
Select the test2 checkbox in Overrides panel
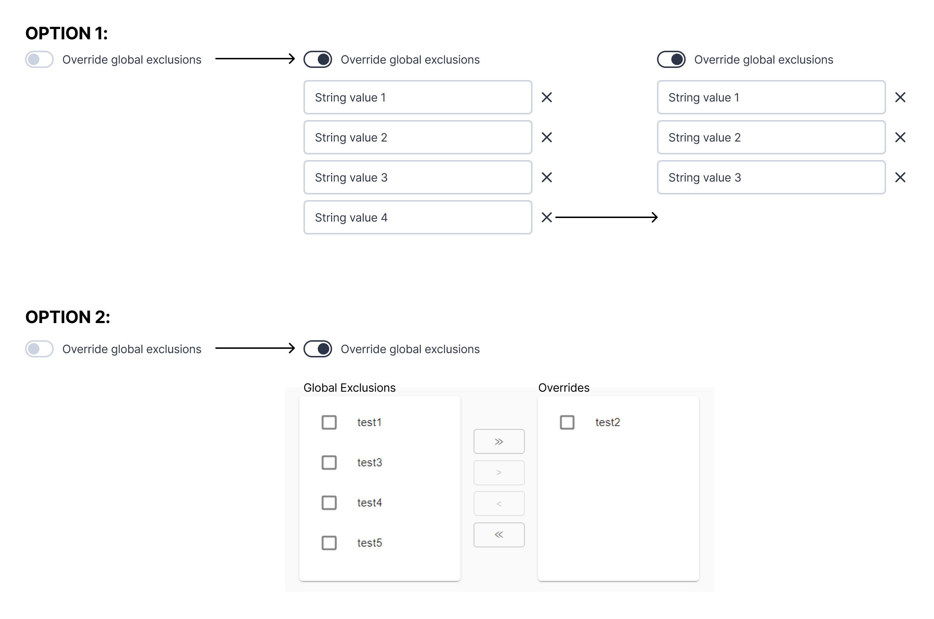coord(567,422)
